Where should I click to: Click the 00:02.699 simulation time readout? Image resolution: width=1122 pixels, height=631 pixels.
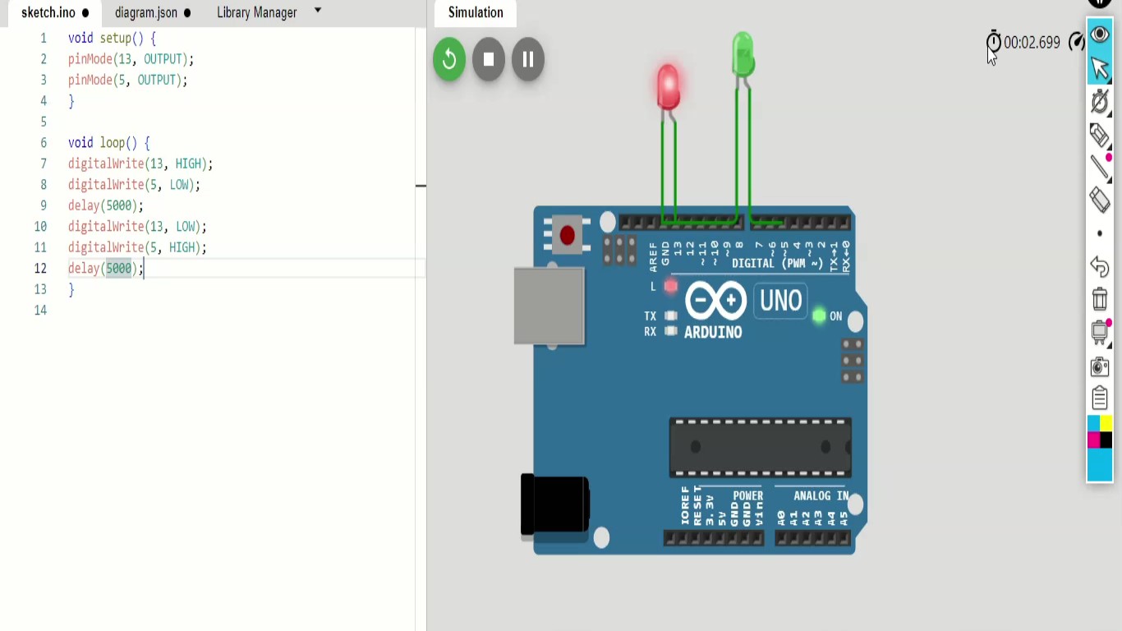[1032, 43]
